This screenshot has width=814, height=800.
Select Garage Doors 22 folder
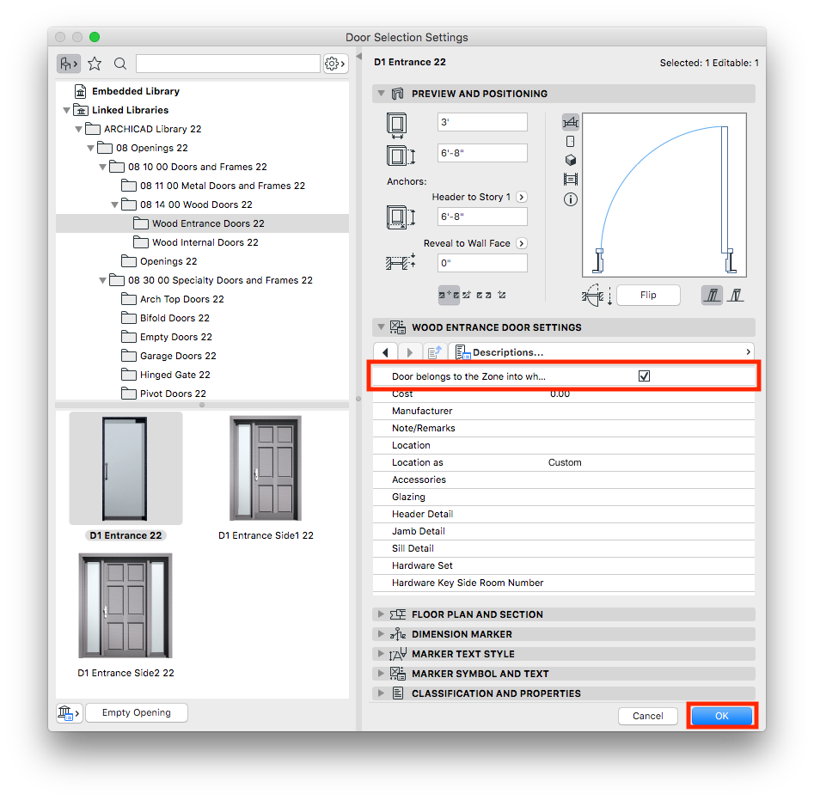click(178, 356)
